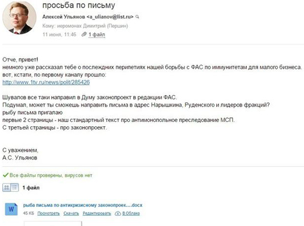Click sender name Алексей Ульянов
This screenshot has width=304, height=226.
(x=64, y=17)
